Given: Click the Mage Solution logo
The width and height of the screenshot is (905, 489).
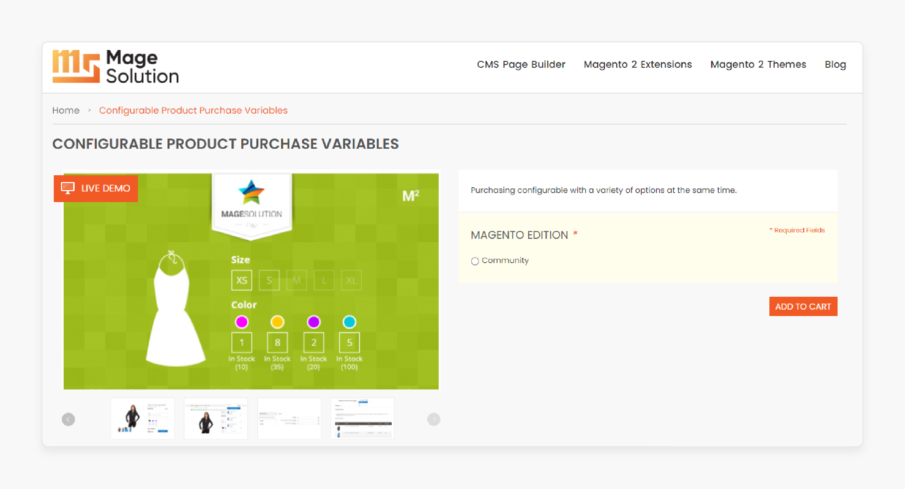Looking at the screenshot, I should [x=116, y=67].
